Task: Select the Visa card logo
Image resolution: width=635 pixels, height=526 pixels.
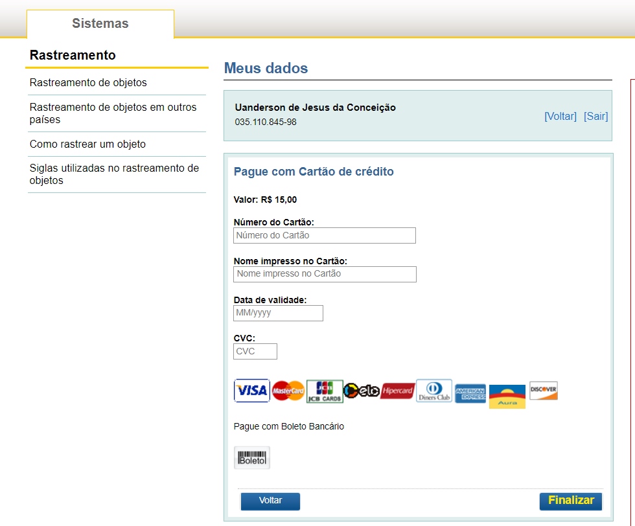Action: pyautogui.click(x=251, y=391)
